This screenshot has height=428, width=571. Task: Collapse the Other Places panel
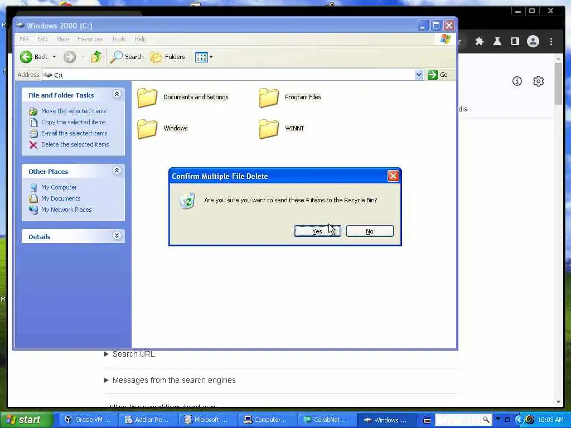coord(117,171)
